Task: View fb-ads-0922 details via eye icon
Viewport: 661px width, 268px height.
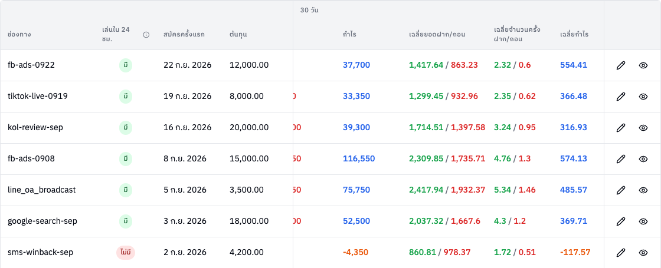Action: (643, 65)
